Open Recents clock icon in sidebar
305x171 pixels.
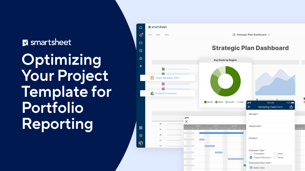[141, 51]
